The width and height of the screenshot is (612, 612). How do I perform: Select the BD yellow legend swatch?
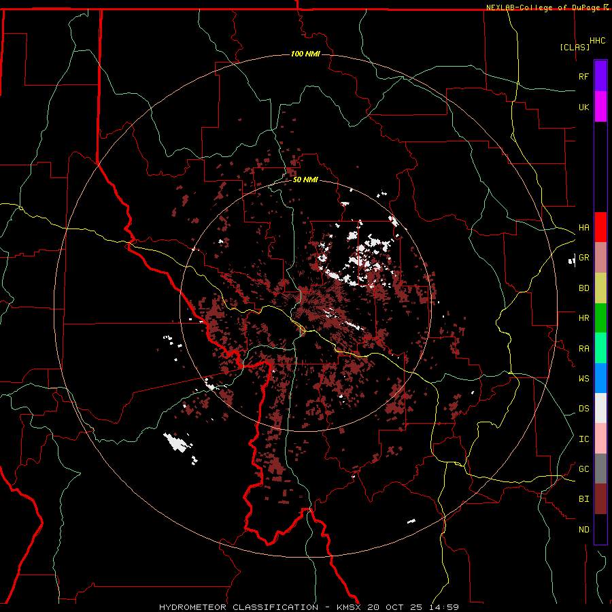coord(600,288)
